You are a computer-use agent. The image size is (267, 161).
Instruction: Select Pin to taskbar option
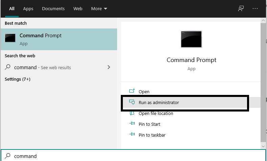pos(152,135)
